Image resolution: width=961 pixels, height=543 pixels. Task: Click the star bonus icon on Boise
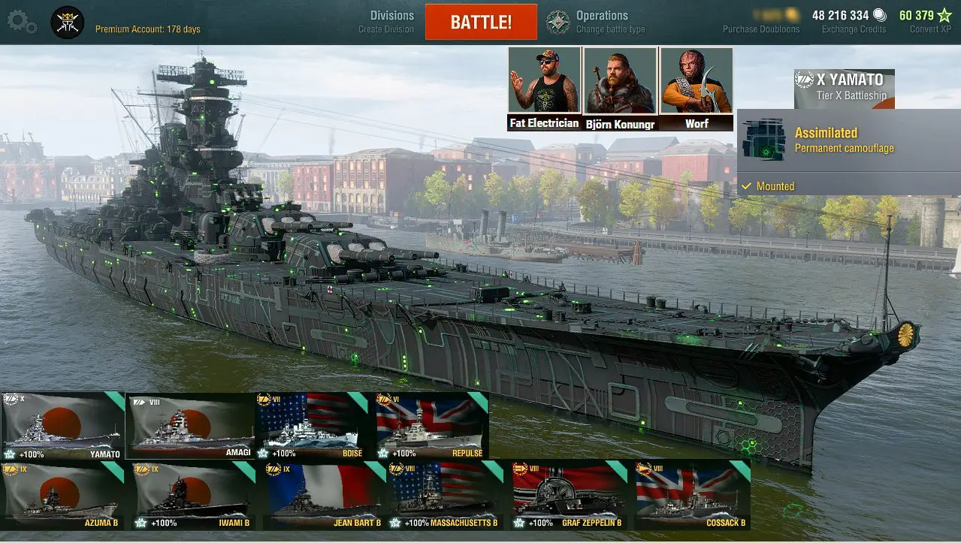point(263,453)
